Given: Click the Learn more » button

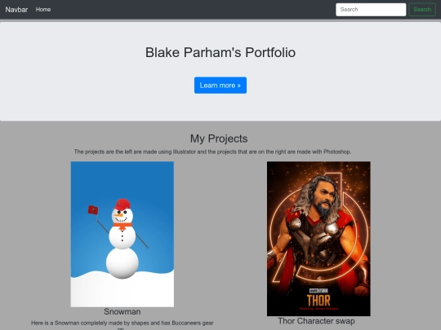Looking at the screenshot, I should coord(220,86).
